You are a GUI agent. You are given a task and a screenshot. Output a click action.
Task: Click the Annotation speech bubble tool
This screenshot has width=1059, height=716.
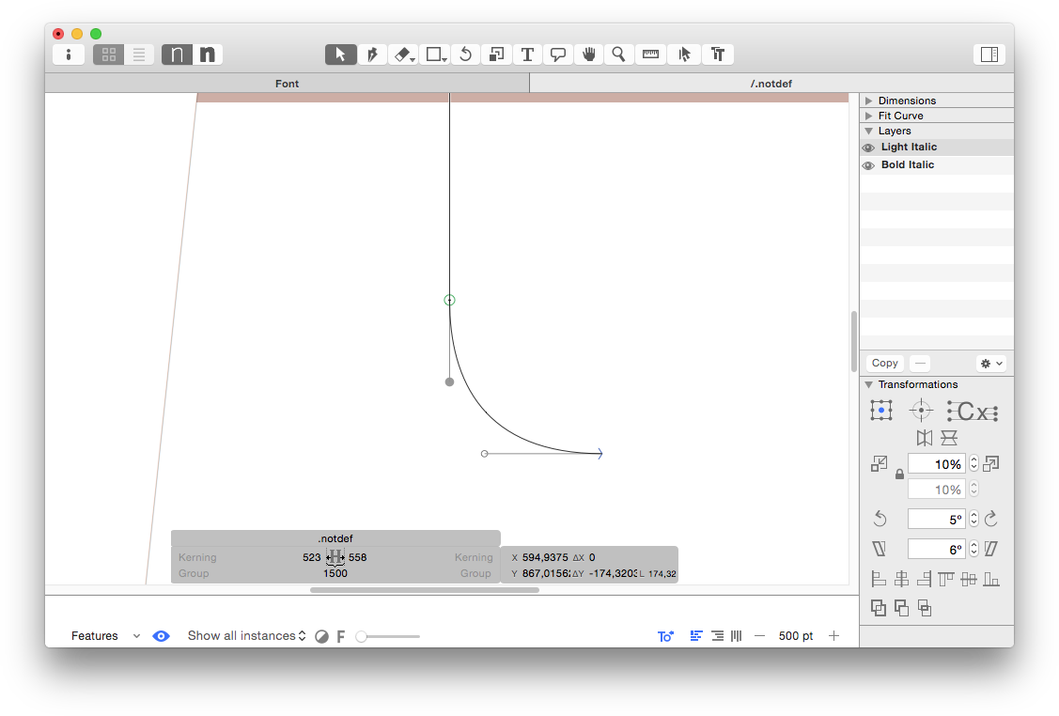(558, 54)
